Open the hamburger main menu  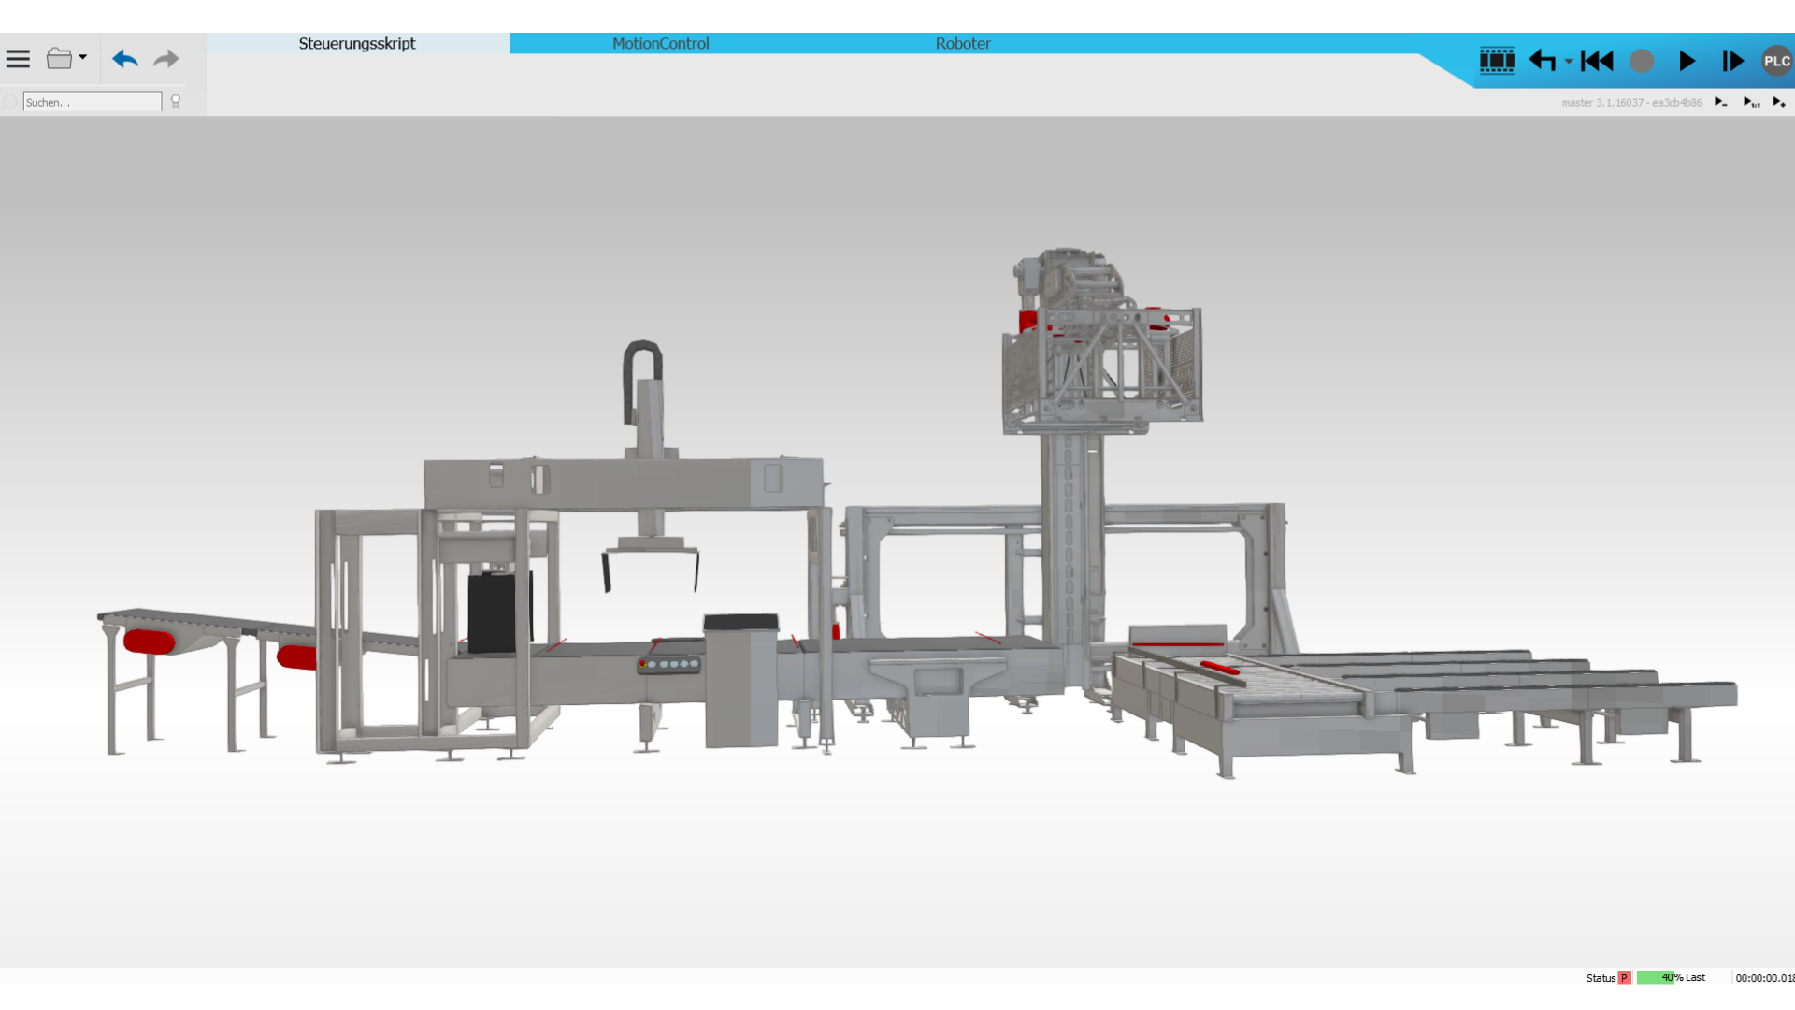[18, 59]
